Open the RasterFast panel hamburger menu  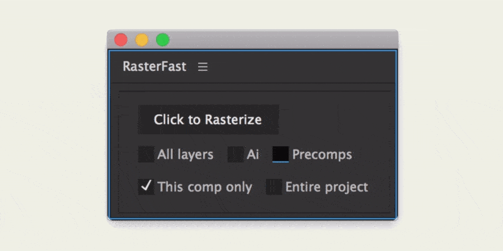pos(202,67)
